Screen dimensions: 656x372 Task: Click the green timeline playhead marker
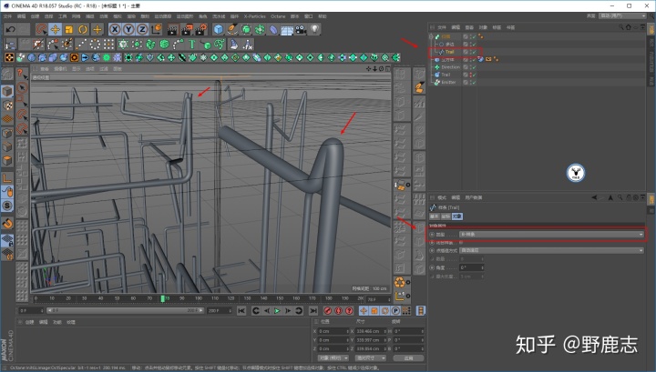point(163,298)
